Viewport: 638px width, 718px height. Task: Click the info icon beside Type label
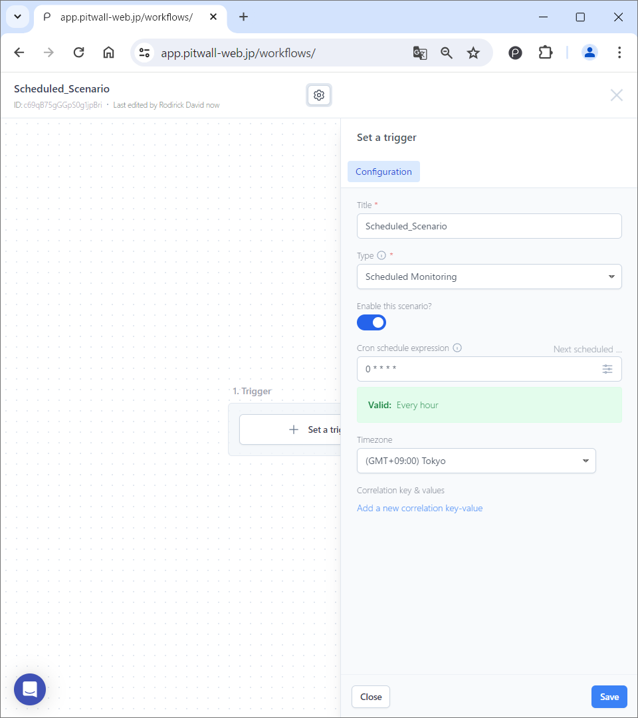tap(381, 255)
